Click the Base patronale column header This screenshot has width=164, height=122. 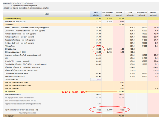(130, 14)
